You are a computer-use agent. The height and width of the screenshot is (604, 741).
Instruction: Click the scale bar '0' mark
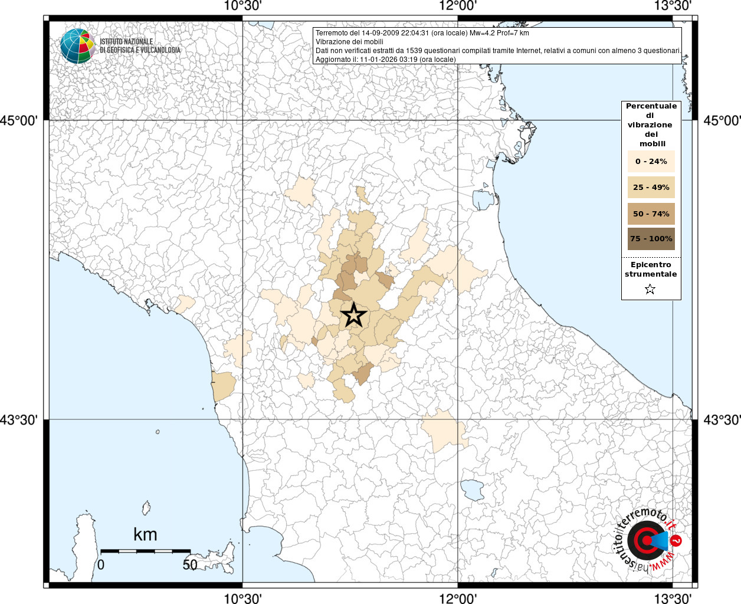coord(101,564)
